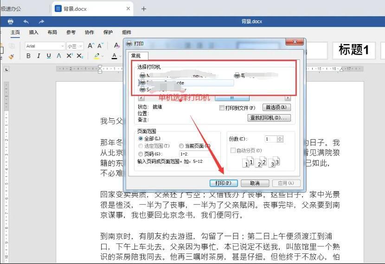
Task: Open the 协作 ribbon tab
Action: (90, 32)
